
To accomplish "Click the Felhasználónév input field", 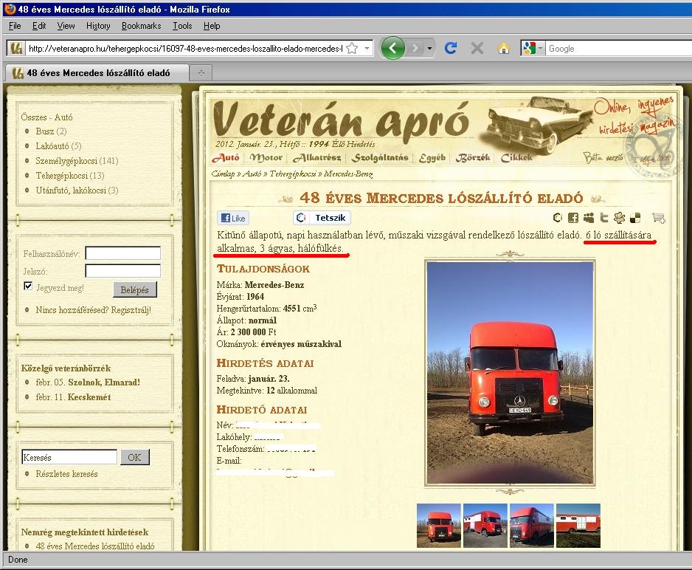I will (122, 253).
